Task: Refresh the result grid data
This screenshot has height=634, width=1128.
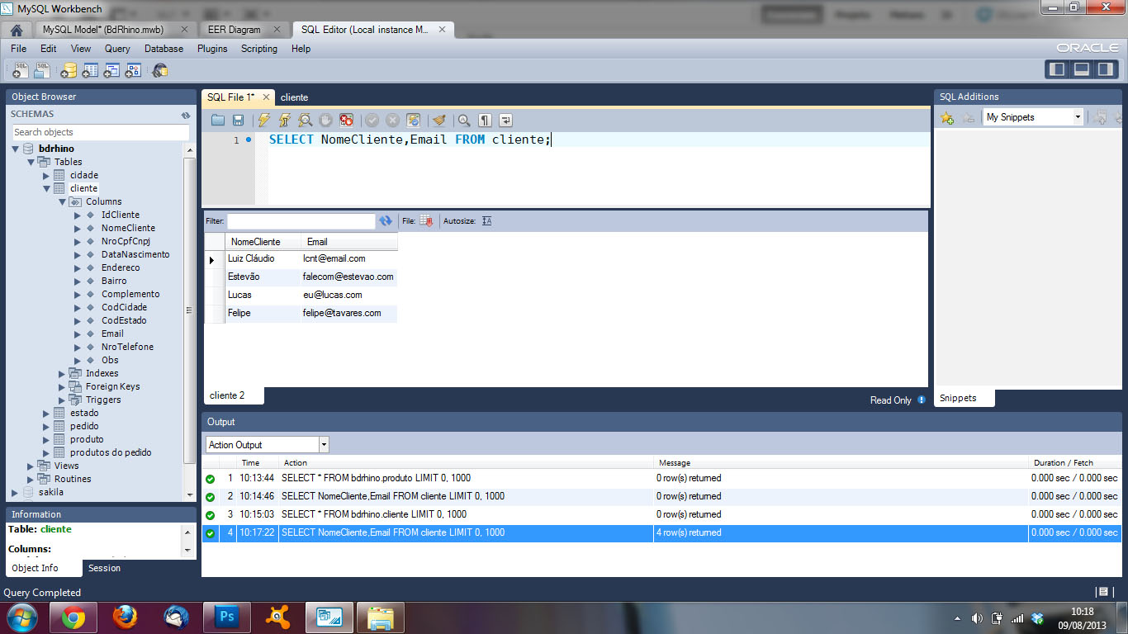Action: point(385,221)
